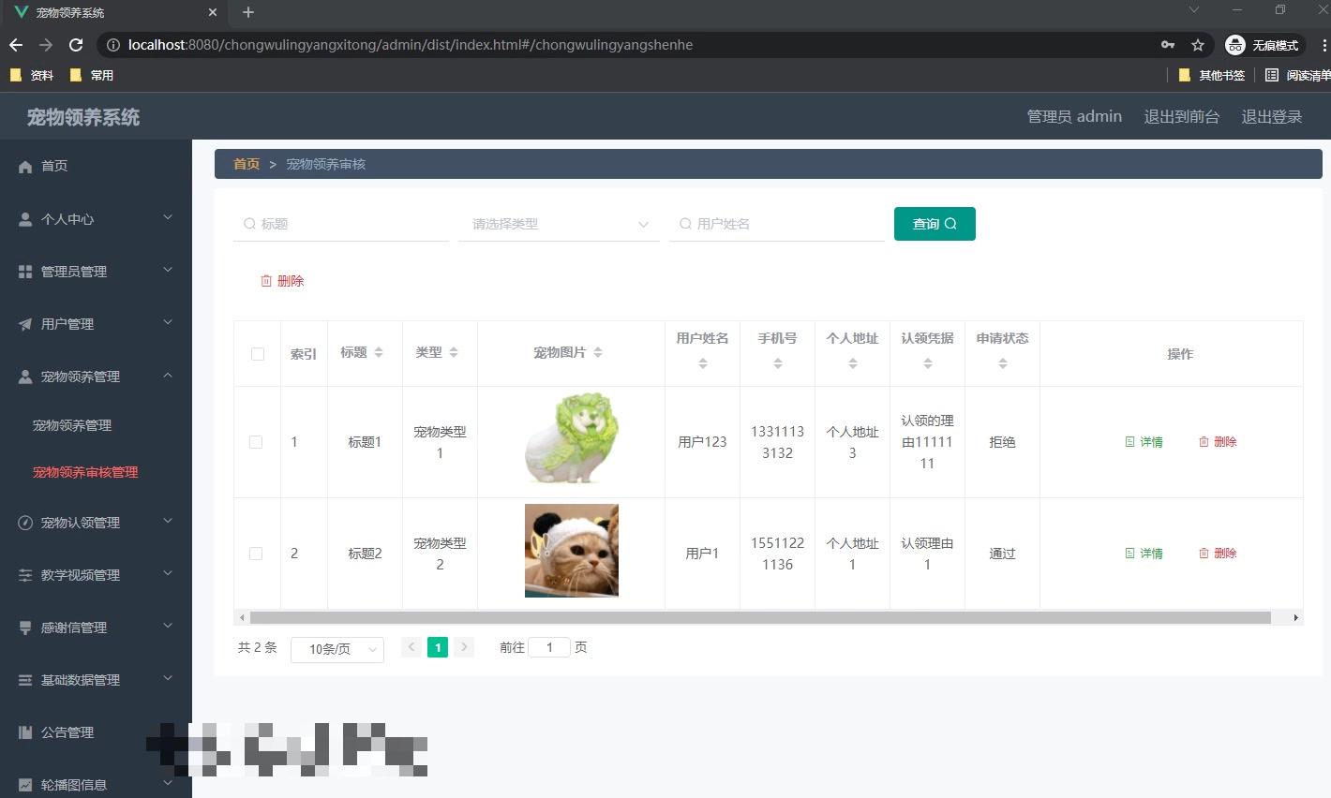
Task: Click the compass icon beside 宠物认领管理
Action: click(25, 523)
